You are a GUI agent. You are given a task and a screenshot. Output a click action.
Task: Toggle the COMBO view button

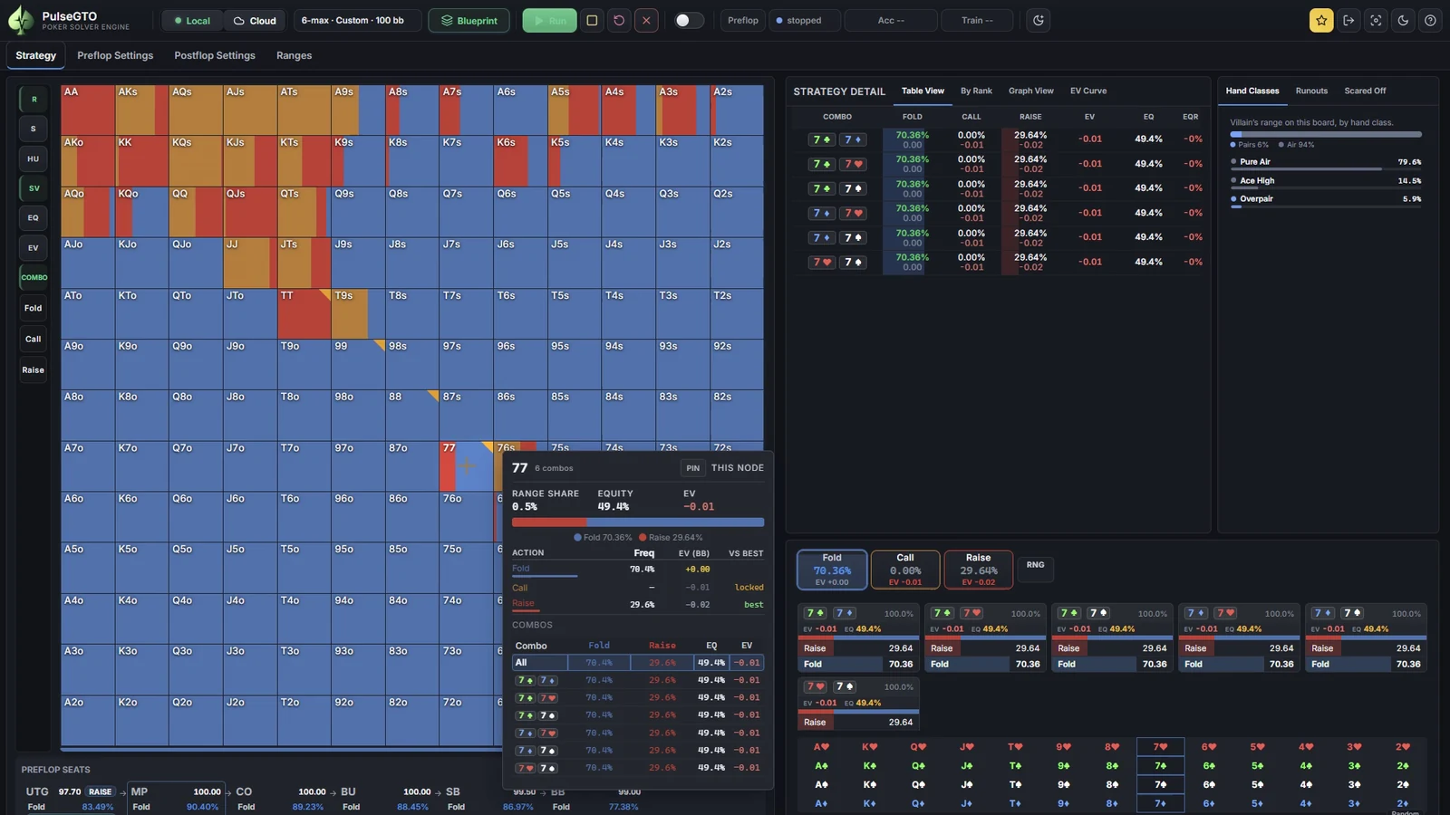point(34,277)
